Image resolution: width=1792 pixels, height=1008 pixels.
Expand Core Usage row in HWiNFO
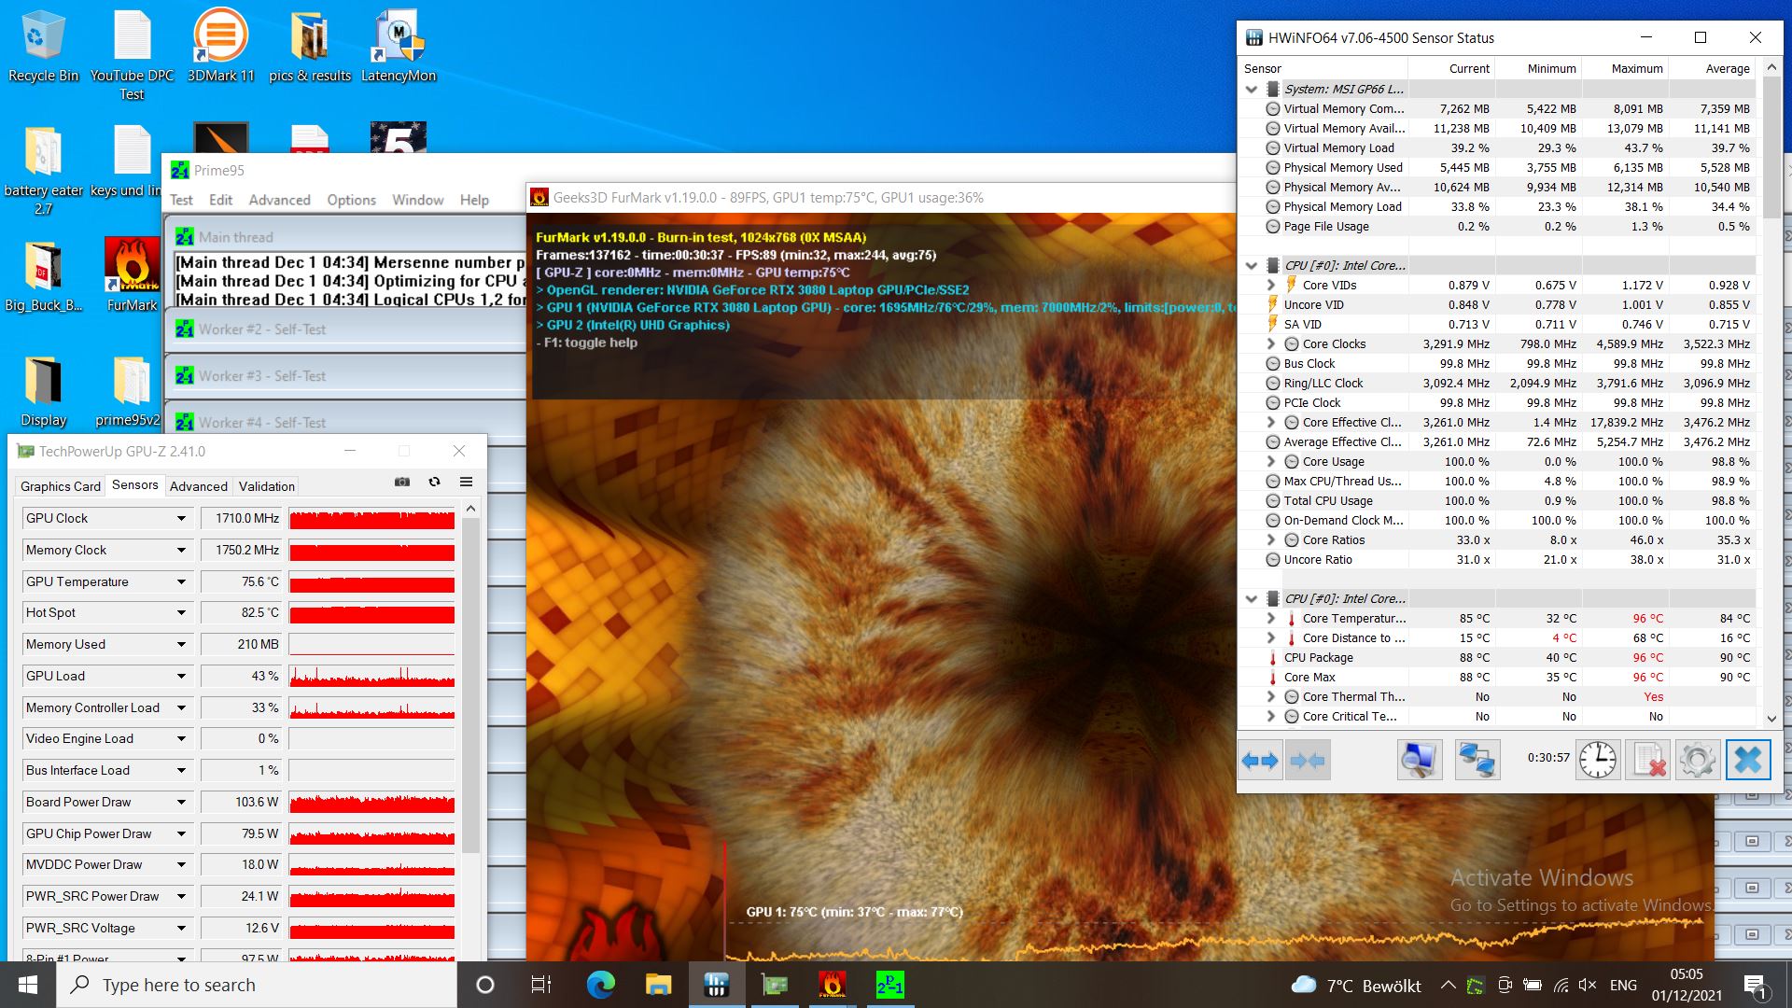1270,462
